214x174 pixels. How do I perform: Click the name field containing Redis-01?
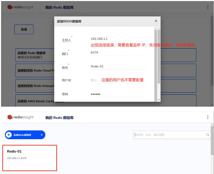click(x=119, y=66)
